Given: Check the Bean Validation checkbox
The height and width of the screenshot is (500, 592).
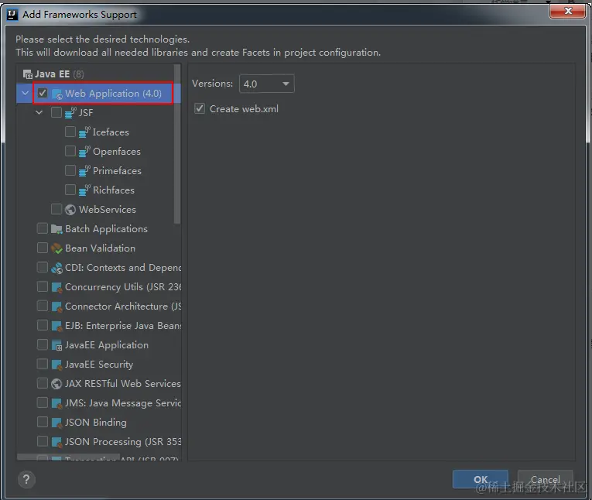Looking at the screenshot, I should click(43, 248).
